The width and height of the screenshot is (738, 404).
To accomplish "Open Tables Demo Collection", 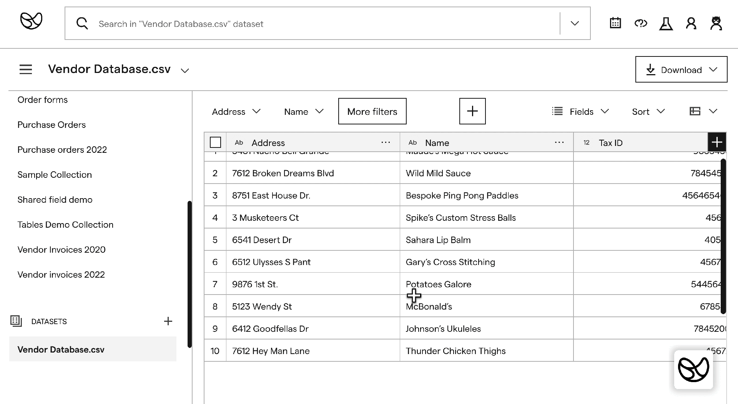I will pyautogui.click(x=65, y=225).
